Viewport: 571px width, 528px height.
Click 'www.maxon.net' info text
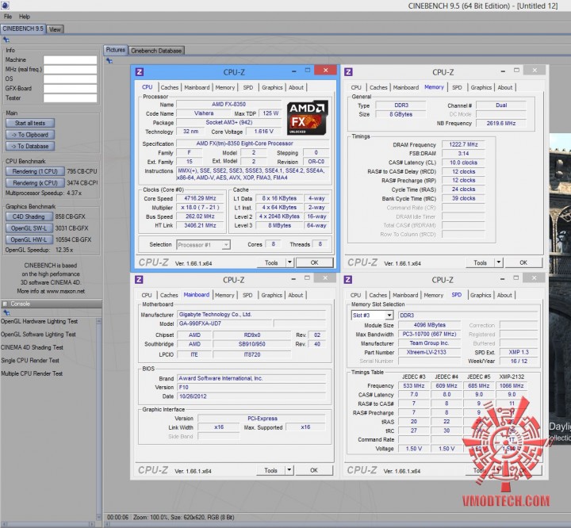(x=66, y=291)
